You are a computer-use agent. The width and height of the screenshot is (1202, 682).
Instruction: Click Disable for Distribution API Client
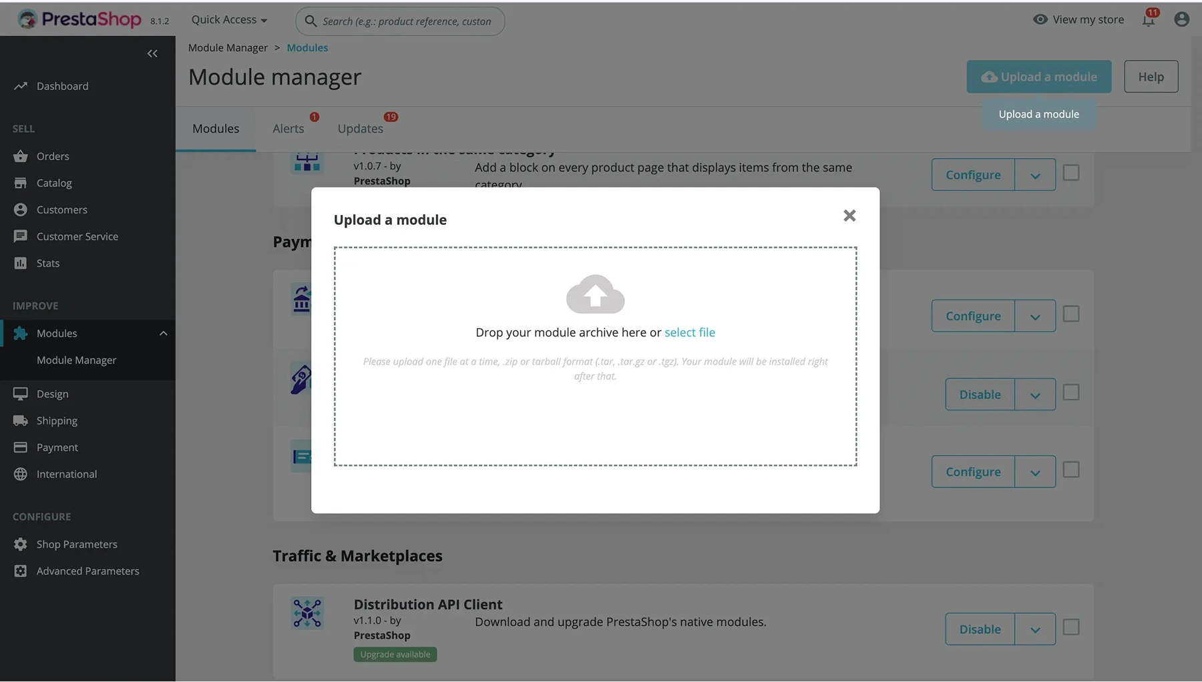(980, 629)
